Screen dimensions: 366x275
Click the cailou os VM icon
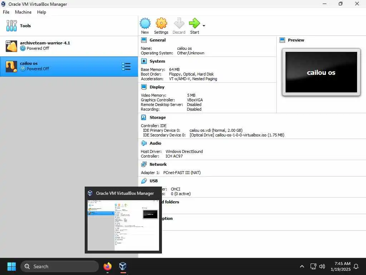click(x=11, y=66)
